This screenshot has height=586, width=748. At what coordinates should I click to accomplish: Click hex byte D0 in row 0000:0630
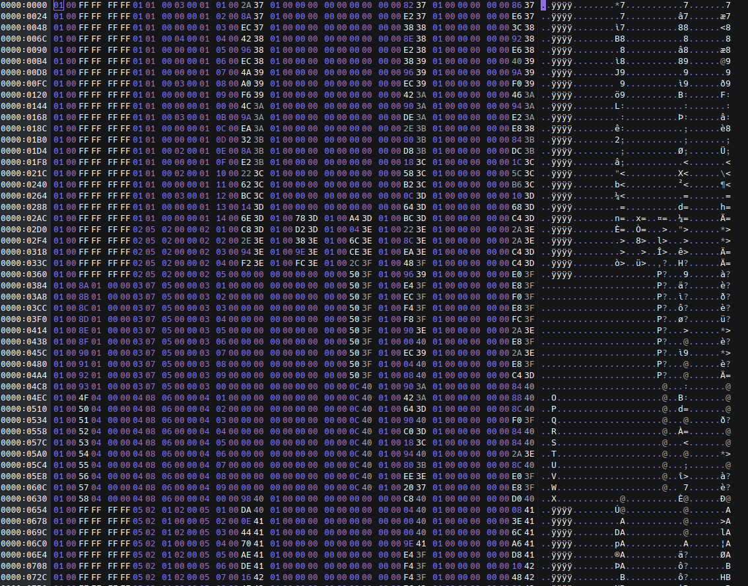517,499
